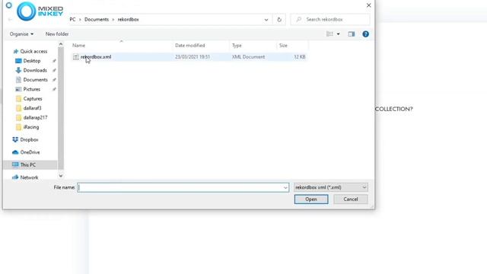Image resolution: width=487 pixels, height=274 pixels.
Task: Toggle the preview pane
Action: click(352, 33)
